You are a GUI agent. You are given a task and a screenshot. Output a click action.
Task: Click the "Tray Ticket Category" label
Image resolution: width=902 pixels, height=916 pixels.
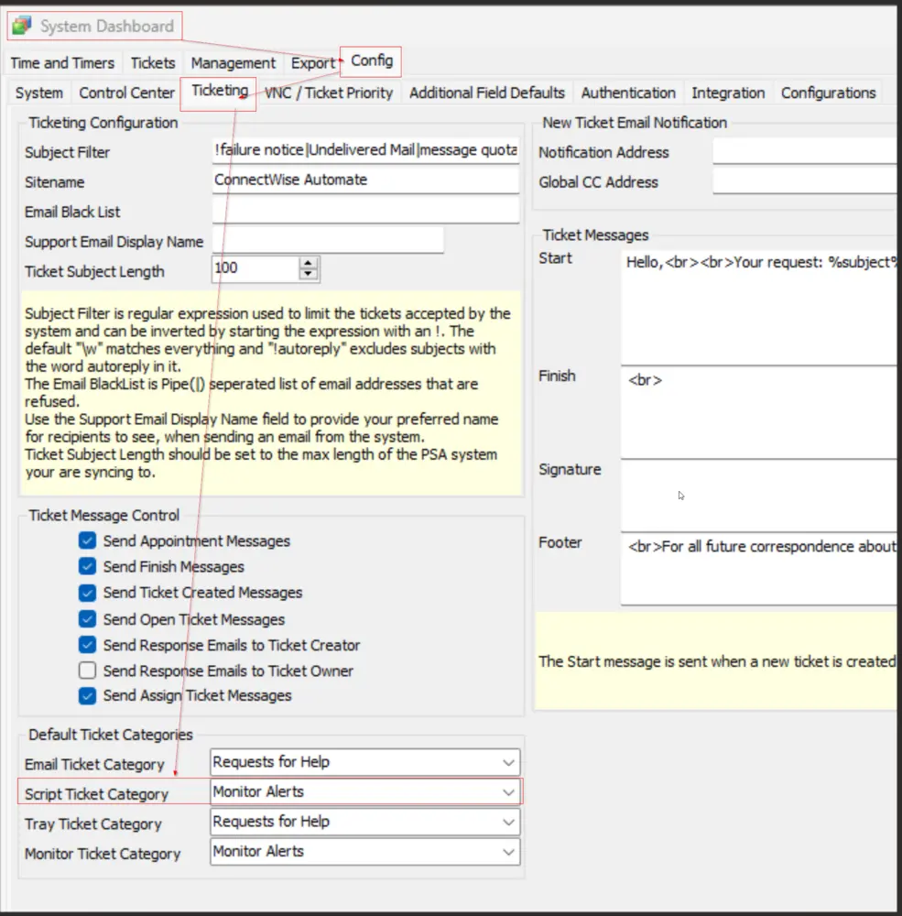93,823
